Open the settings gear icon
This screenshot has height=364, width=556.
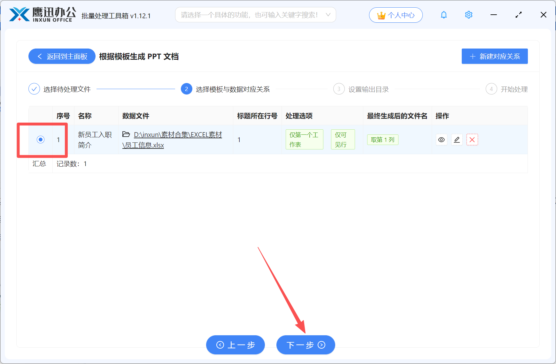[468, 15]
